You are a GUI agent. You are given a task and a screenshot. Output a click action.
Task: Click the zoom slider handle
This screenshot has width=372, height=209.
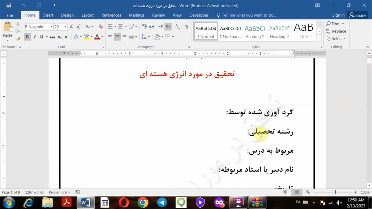point(335,192)
